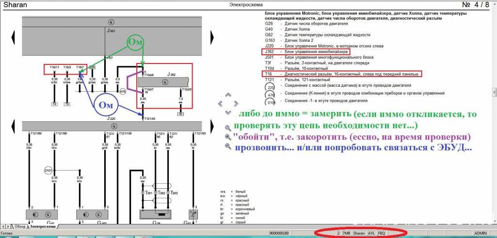The height and width of the screenshot is (238, 497).
Task: Click the upper right black page arrow
Action: click(x=212, y=36)
